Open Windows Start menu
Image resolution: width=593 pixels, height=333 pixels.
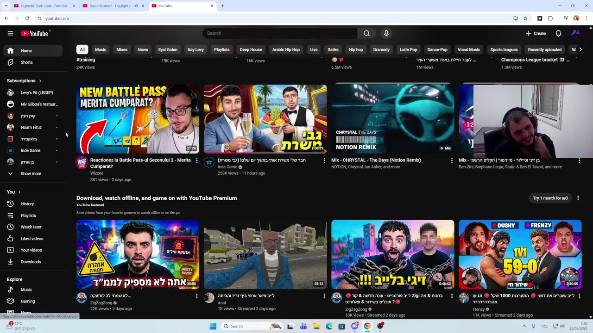pyautogui.click(x=213, y=327)
